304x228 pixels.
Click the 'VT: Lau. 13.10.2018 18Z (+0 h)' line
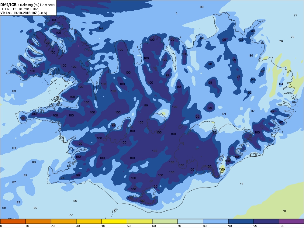24,13
